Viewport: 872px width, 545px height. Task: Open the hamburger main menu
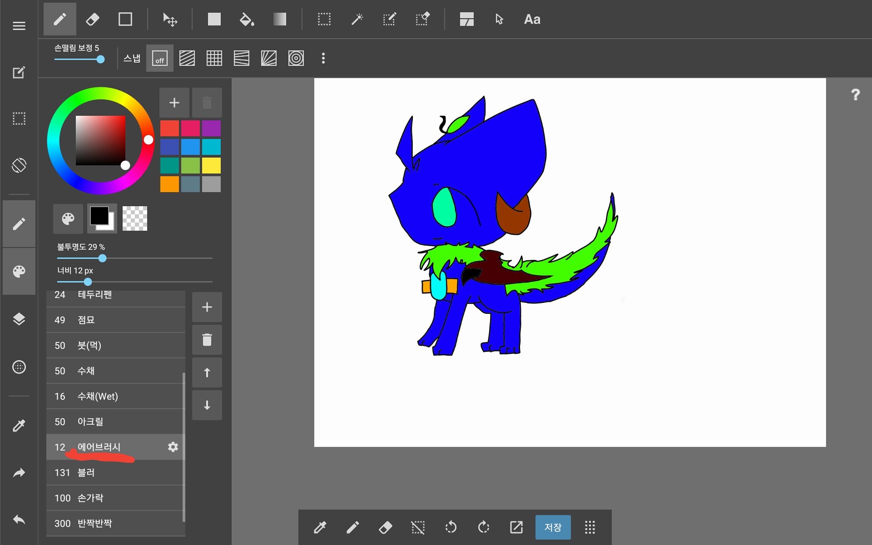(19, 26)
